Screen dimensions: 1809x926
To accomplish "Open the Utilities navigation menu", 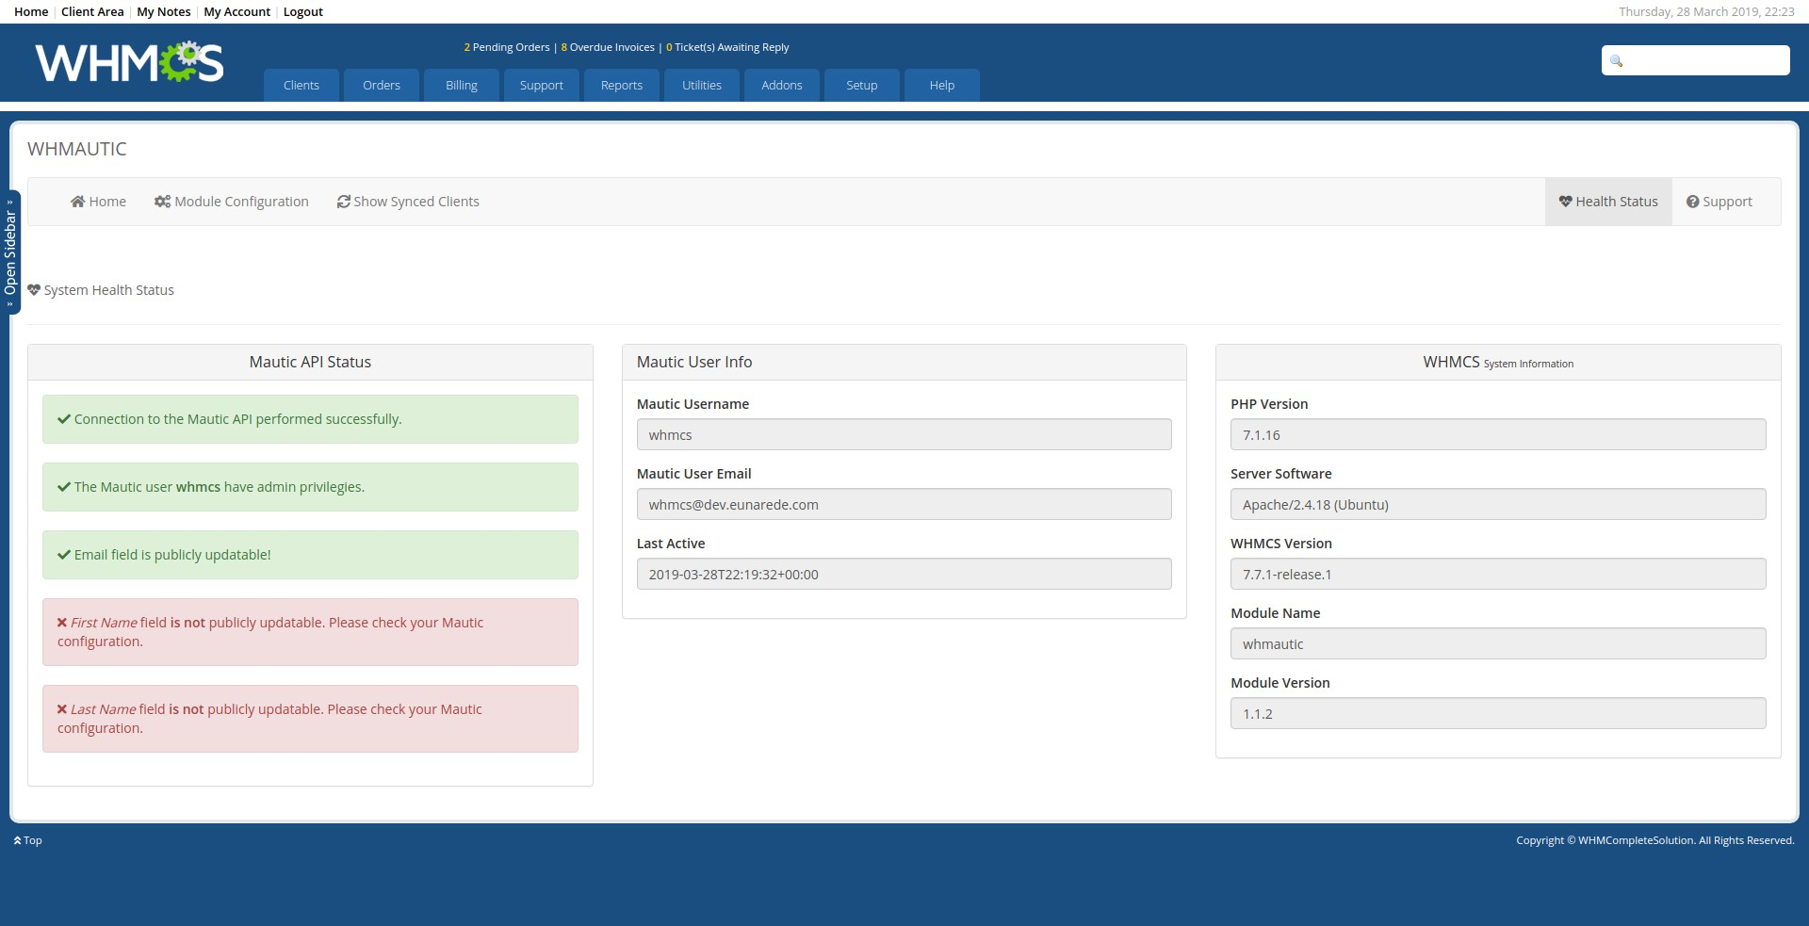I will [702, 85].
